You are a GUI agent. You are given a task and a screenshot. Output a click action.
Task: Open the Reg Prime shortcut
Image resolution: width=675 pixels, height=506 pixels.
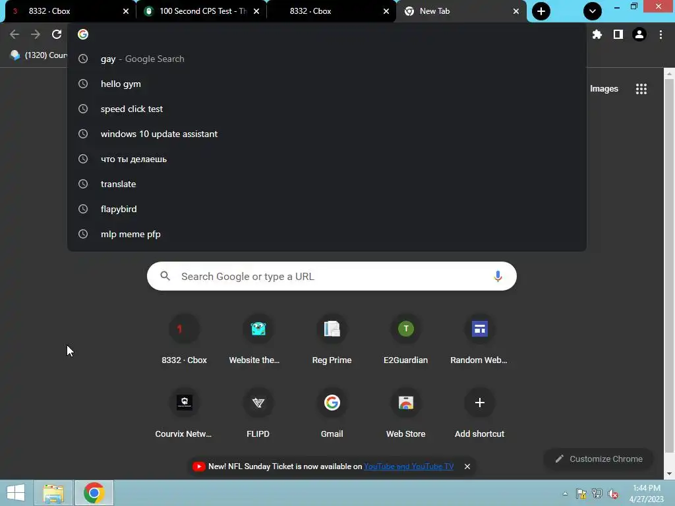coord(332,340)
